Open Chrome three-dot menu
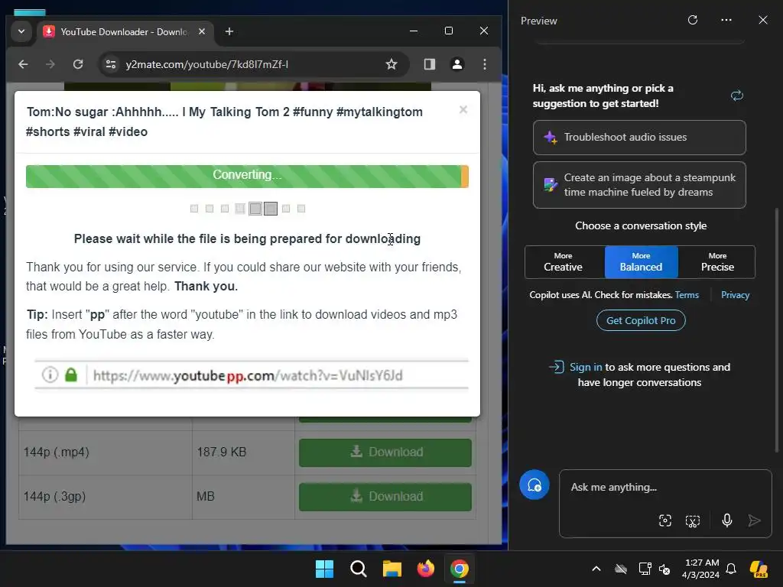 pyautogui.click(x=484, y=64)
